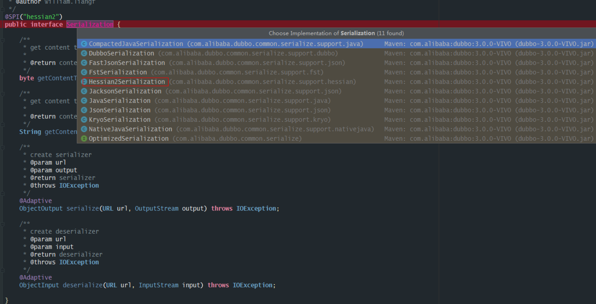The width and height of the screenshot is (596, 304).
Task: Click the class icon next to JacksonSerialization
Action: coord(84,92)
